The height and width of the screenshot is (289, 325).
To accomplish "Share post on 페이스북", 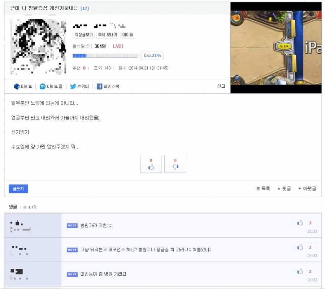I will 108,86.
